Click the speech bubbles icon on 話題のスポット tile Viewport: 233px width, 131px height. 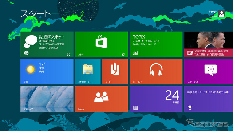coord(31,41)
